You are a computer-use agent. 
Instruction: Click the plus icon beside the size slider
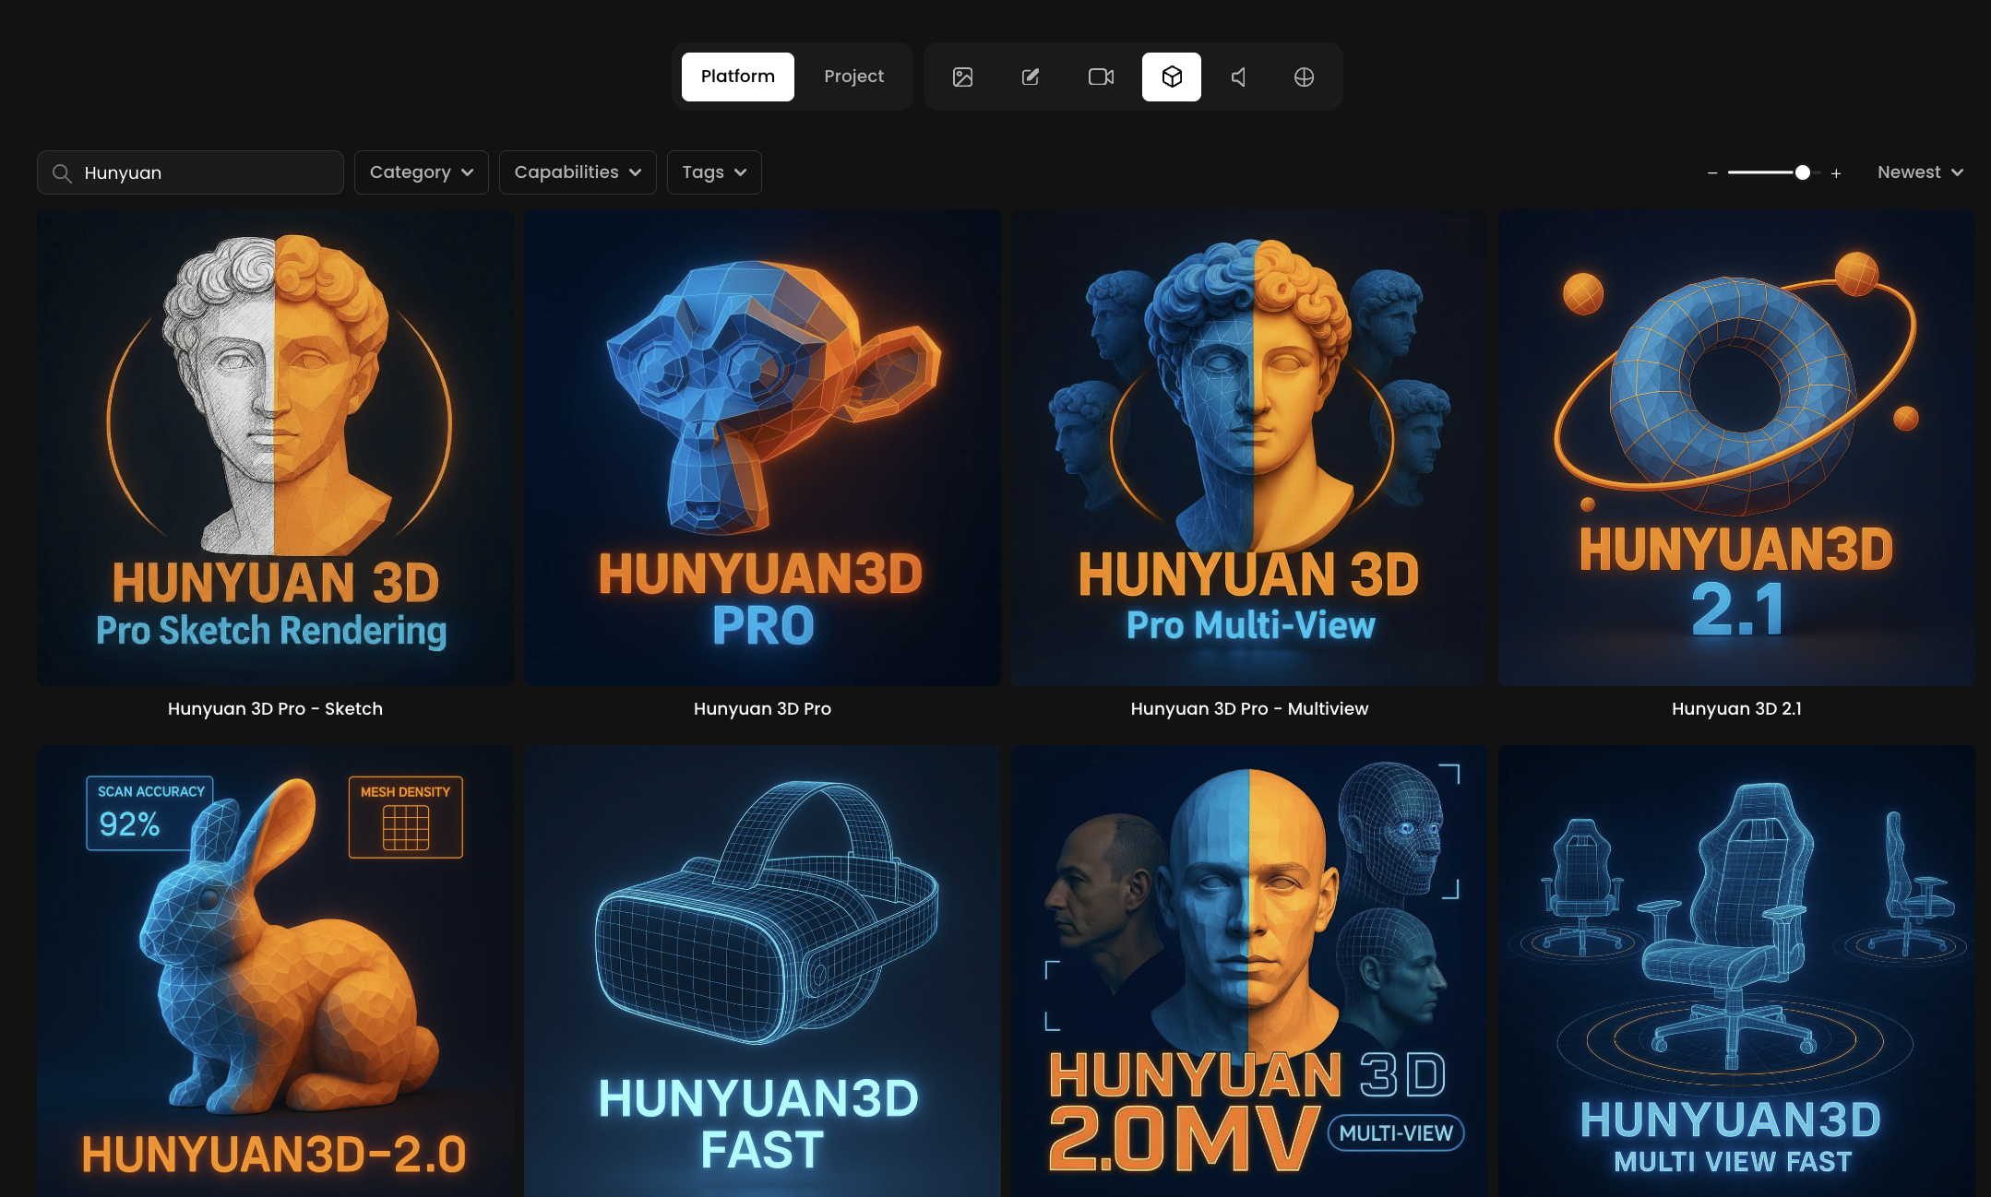pyautogui.click(x=1836, y=173)
